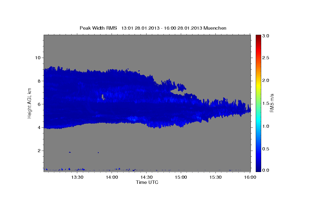The width and height of the screenshot is (310, 206).
Task: Click the 'RMS m/s' colorbar title
Action: coord(272,103)
